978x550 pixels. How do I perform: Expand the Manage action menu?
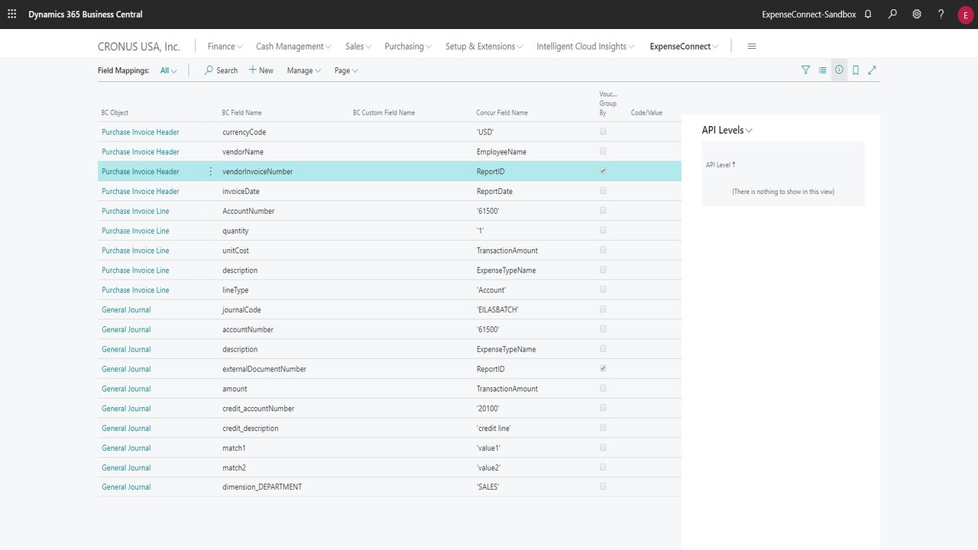[303, 70]
